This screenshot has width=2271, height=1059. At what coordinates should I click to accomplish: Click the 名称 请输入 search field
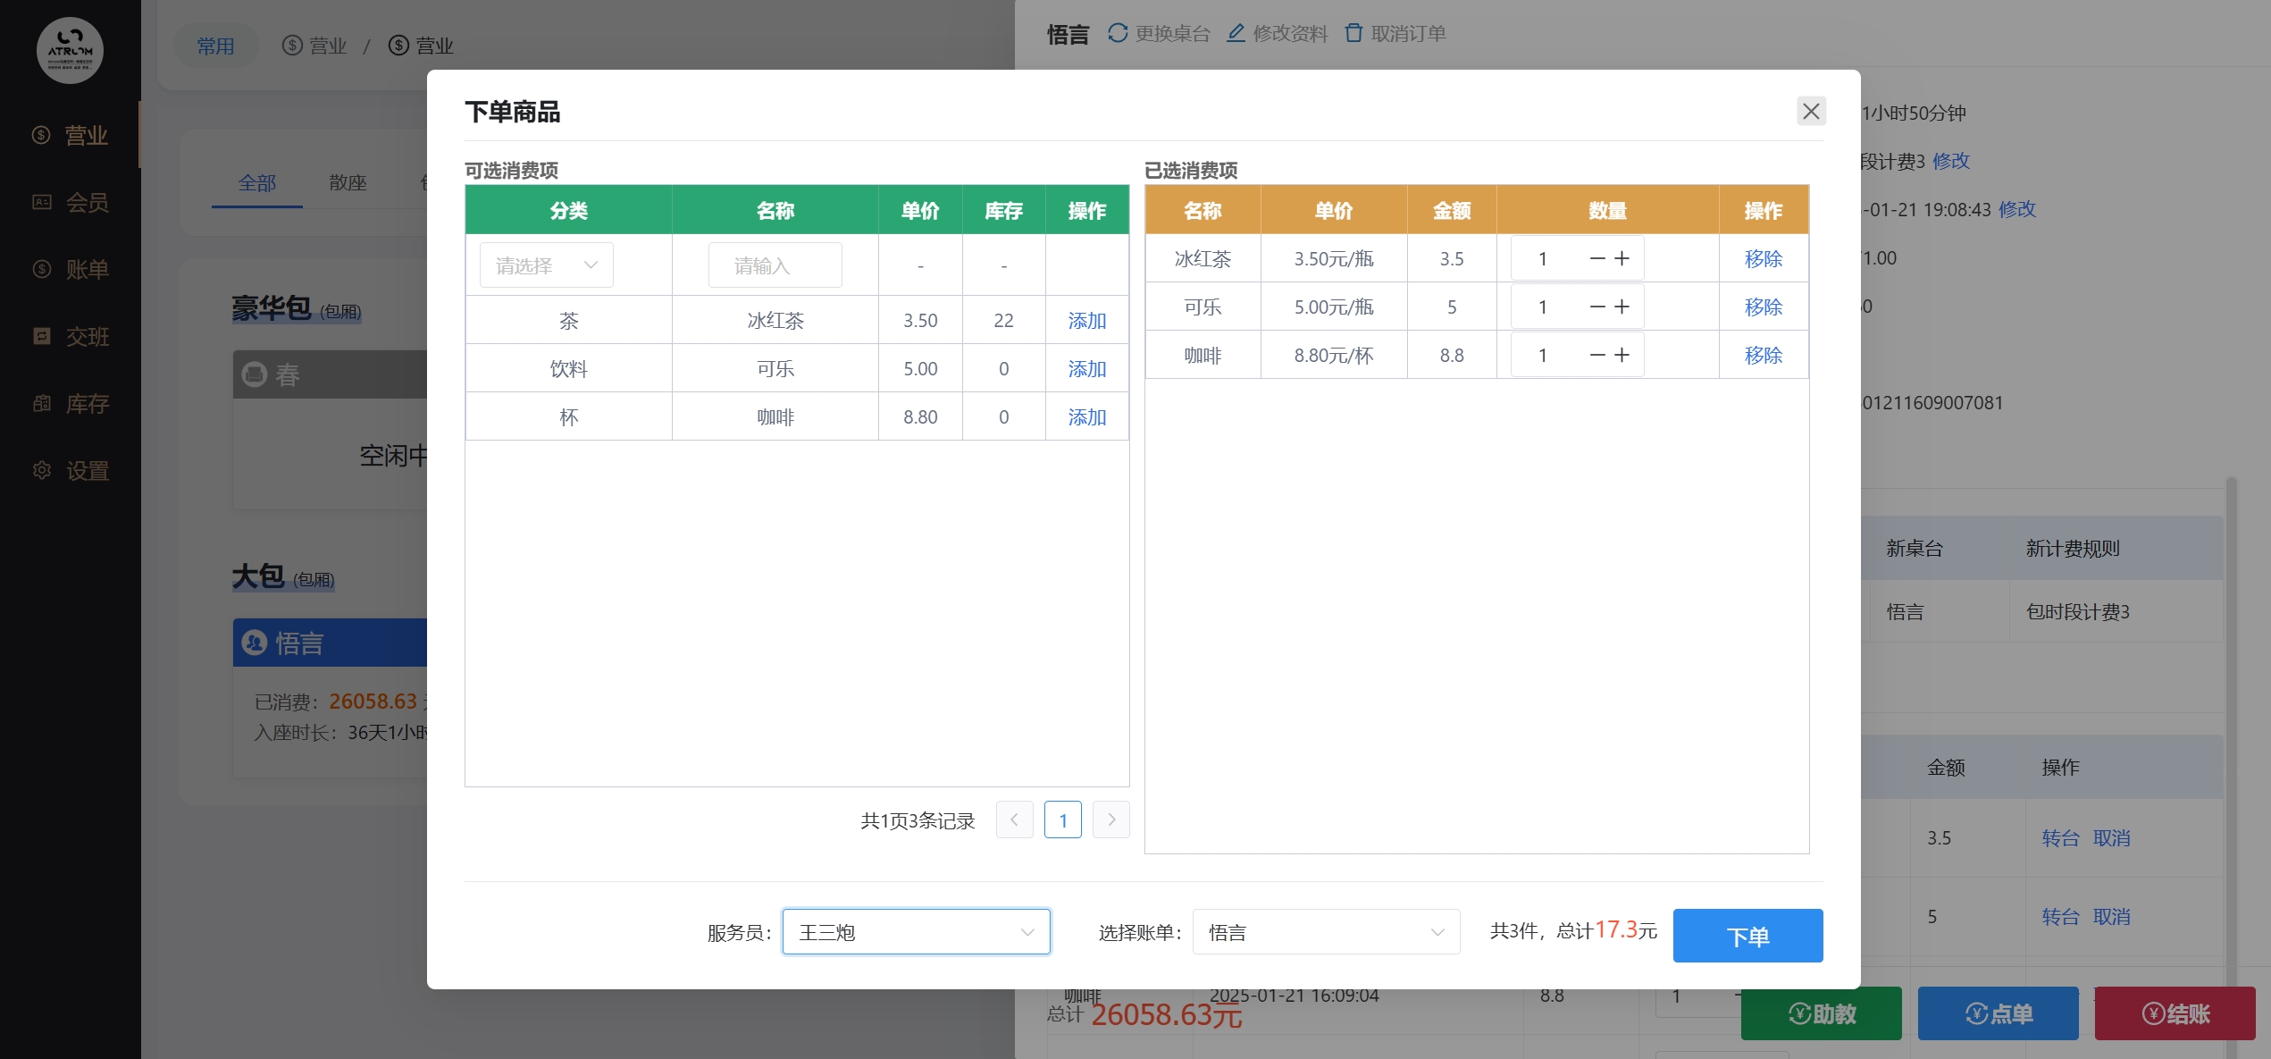775,265
